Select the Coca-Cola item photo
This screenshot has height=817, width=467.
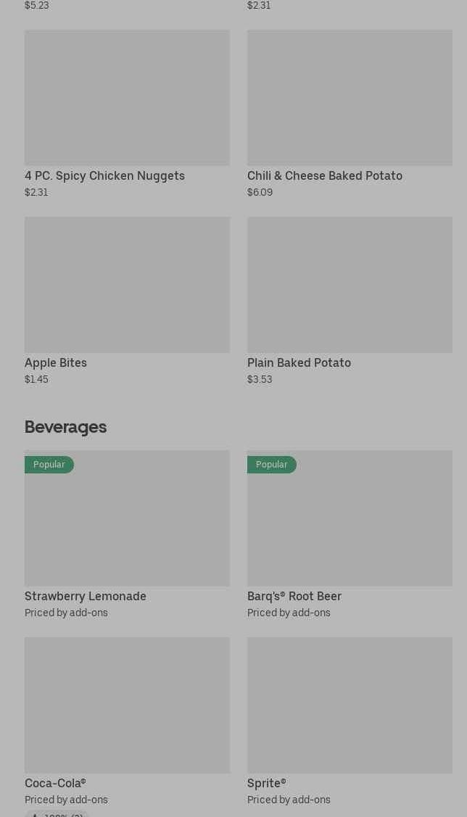pos(127,705)
